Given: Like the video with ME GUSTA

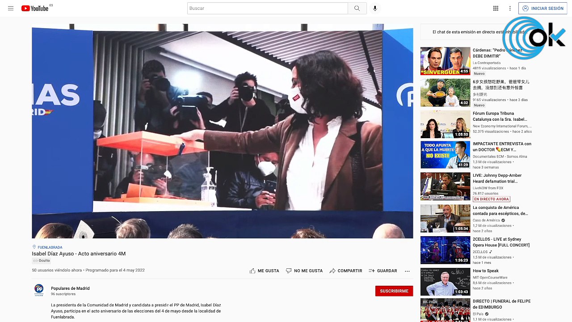Looking at the screenshot, I should pyautogui.click(x=265, y=271).
